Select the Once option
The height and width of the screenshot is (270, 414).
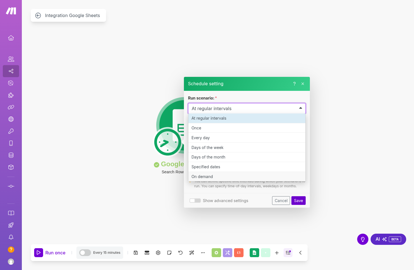click(247, 128)
